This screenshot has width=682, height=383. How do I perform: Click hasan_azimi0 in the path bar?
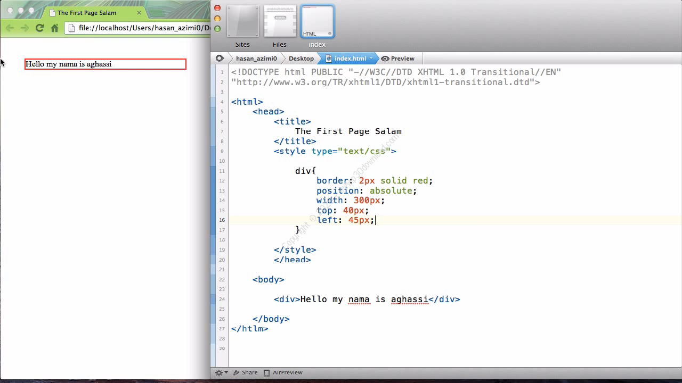[256, 59]
